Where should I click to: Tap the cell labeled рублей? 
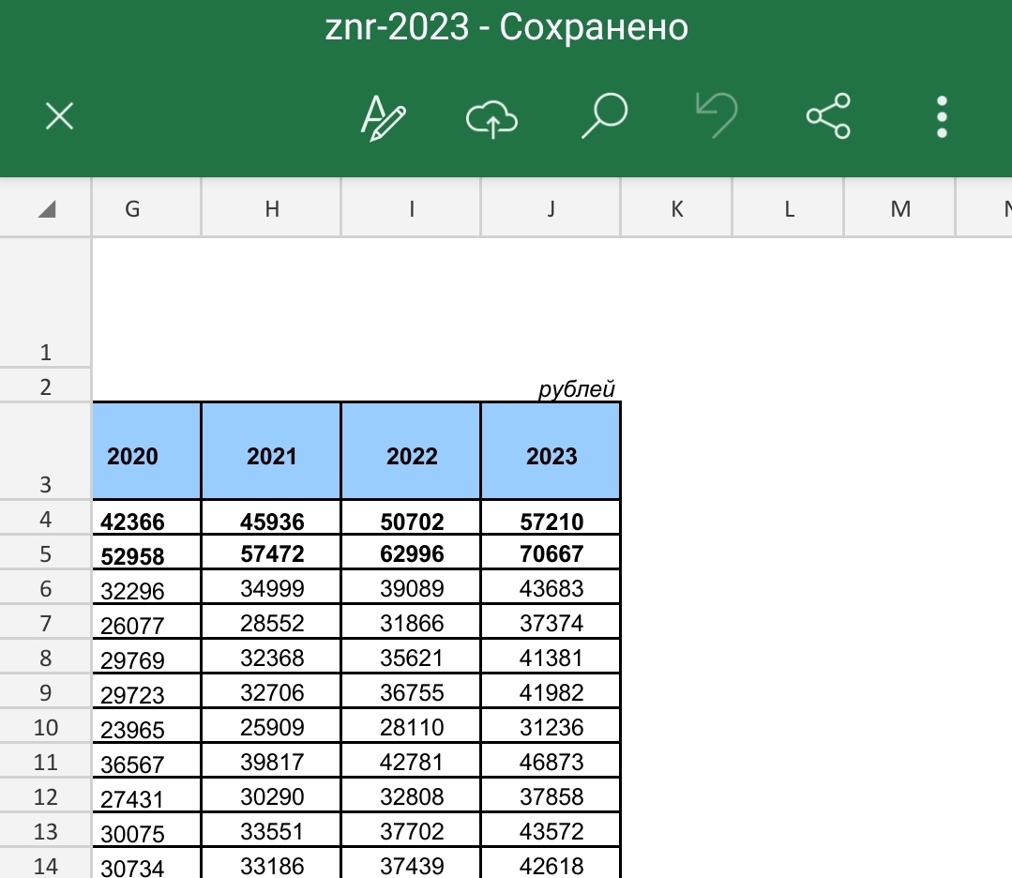click(x=576, y=389)
